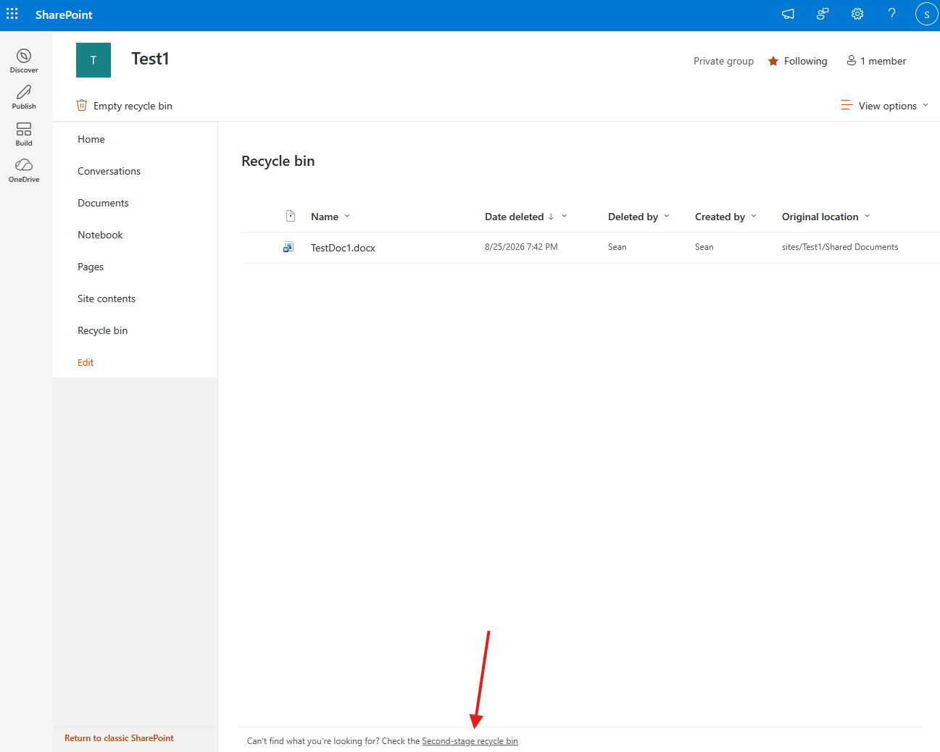Click the Test1 site logo tile
The image size is (940, 752).
click(x=93, y=60)
